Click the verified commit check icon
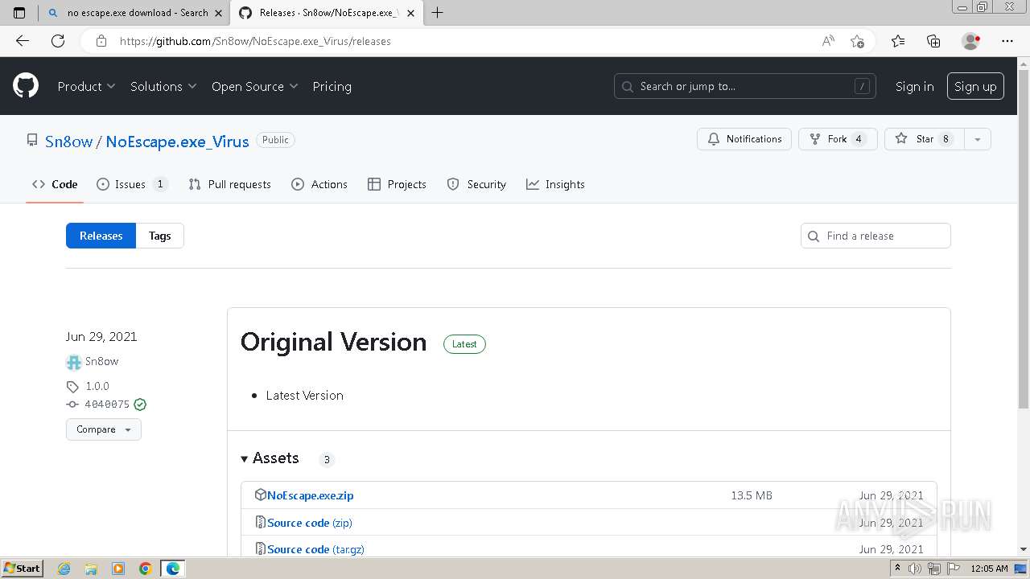 pos(140,404)
